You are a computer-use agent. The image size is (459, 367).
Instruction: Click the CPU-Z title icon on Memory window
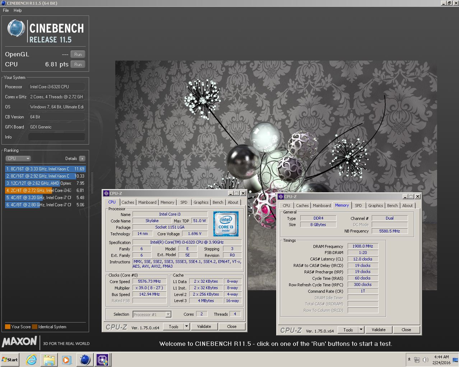281,197
